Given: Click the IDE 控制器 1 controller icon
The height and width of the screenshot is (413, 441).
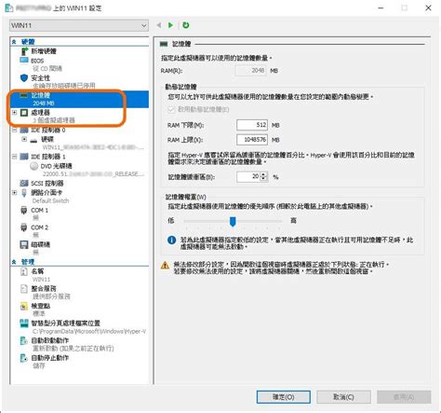Looking at the screenshot, I should point(24,157).
